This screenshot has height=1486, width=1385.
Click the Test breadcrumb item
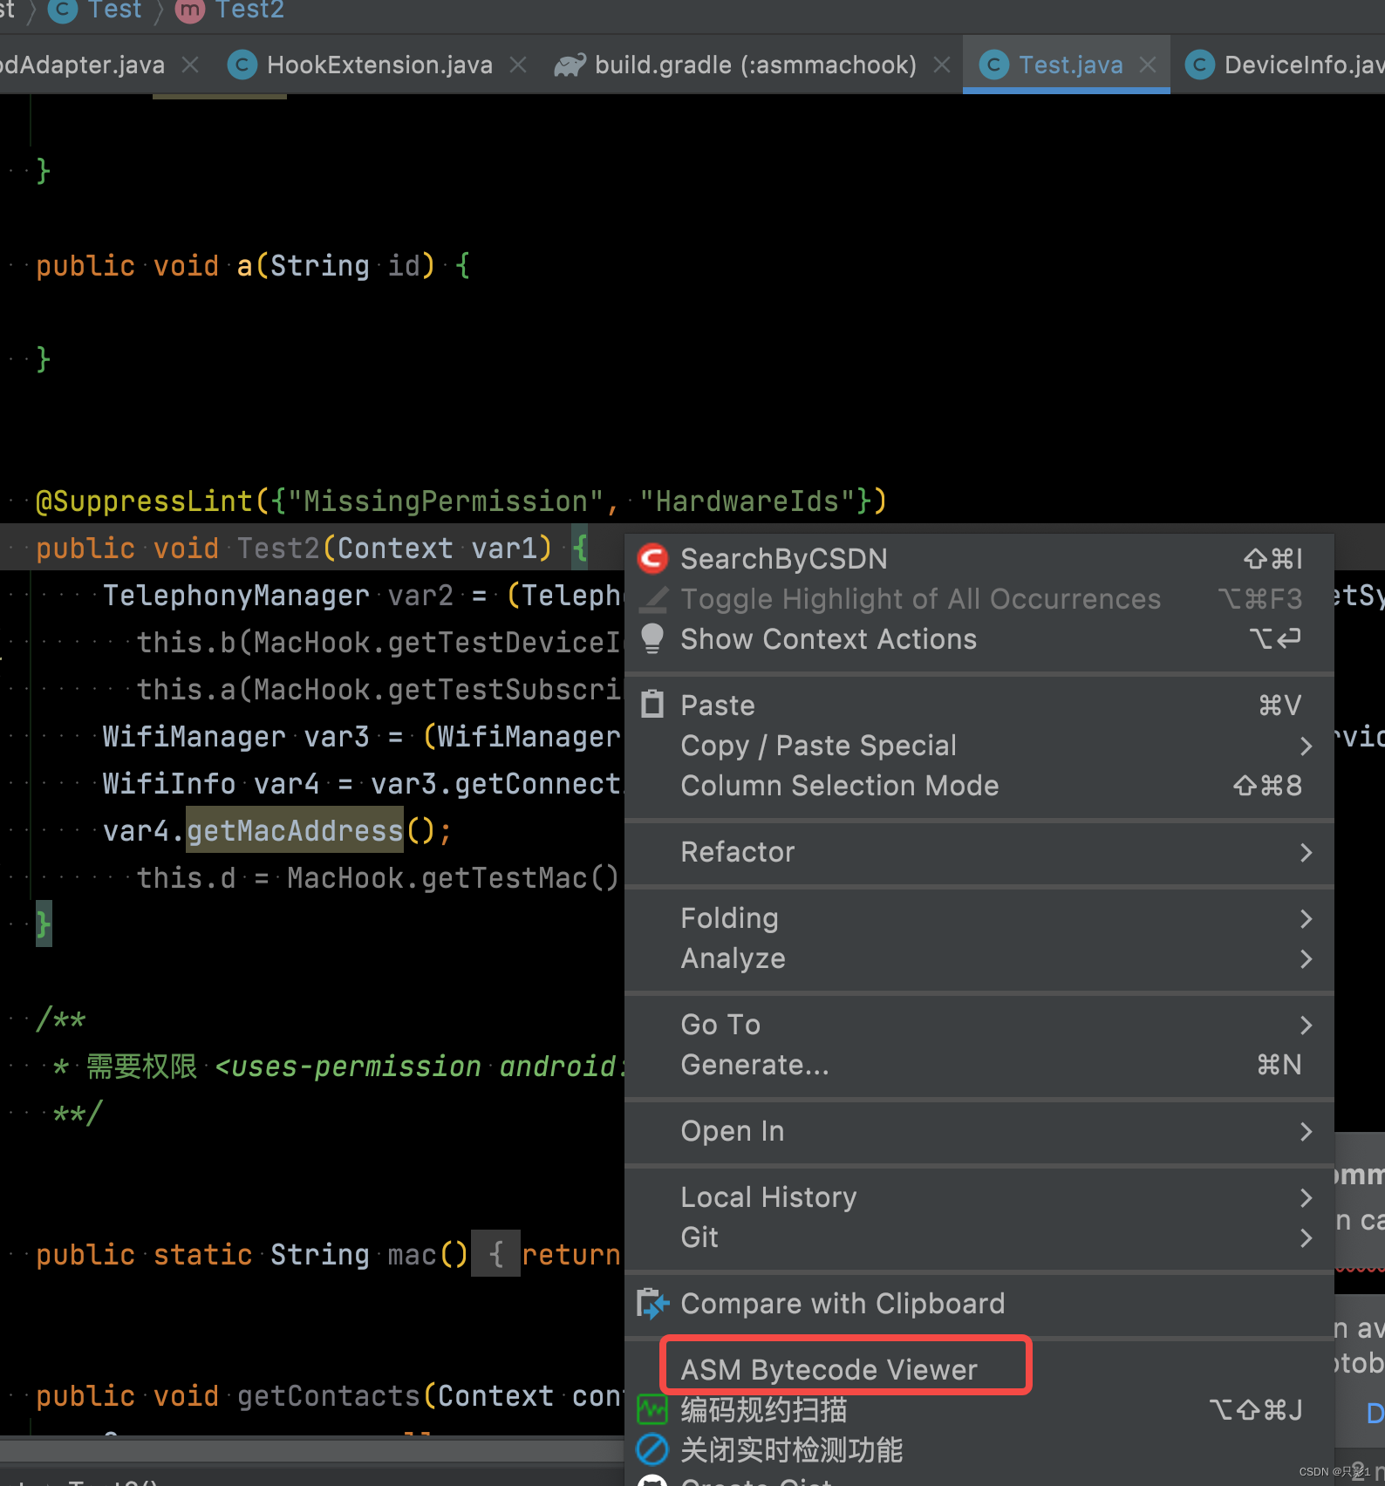click(114, 10)
